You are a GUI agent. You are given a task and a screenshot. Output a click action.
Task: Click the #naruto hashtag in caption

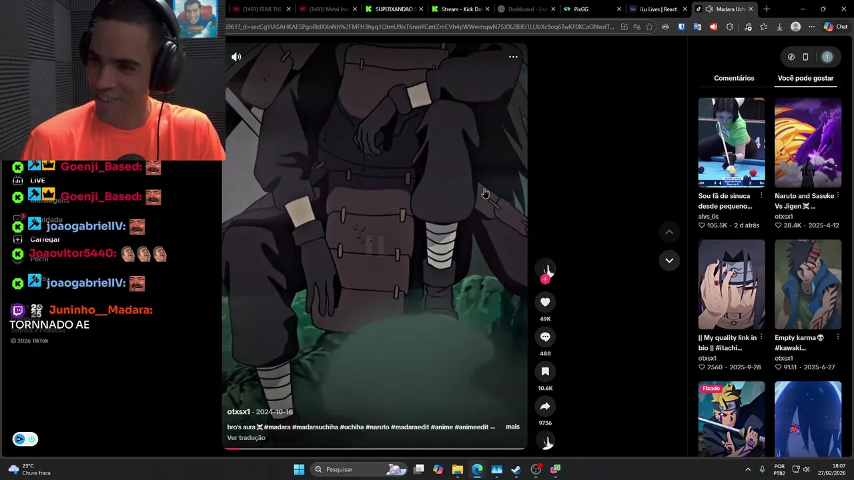[x=376, y=427]
